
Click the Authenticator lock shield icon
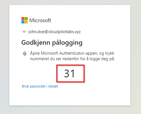coord(25,54)
